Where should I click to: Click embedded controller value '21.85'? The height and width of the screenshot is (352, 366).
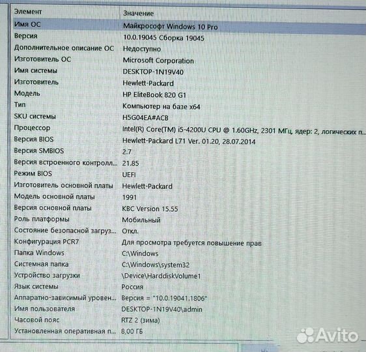click(130, 163)
